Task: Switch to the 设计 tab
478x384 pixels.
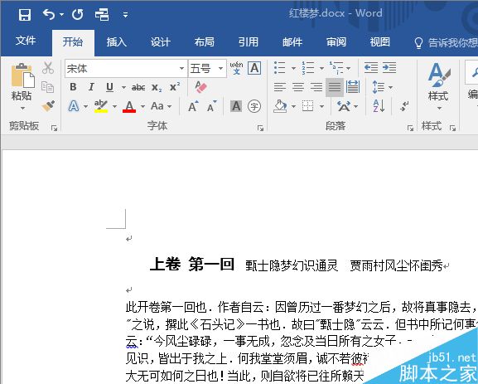Action: [x=161, y=41]
